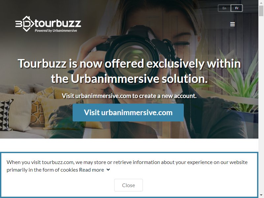
Task: Click the Tourbuzz is now offered headline
Action: click(x=129, y=71)
